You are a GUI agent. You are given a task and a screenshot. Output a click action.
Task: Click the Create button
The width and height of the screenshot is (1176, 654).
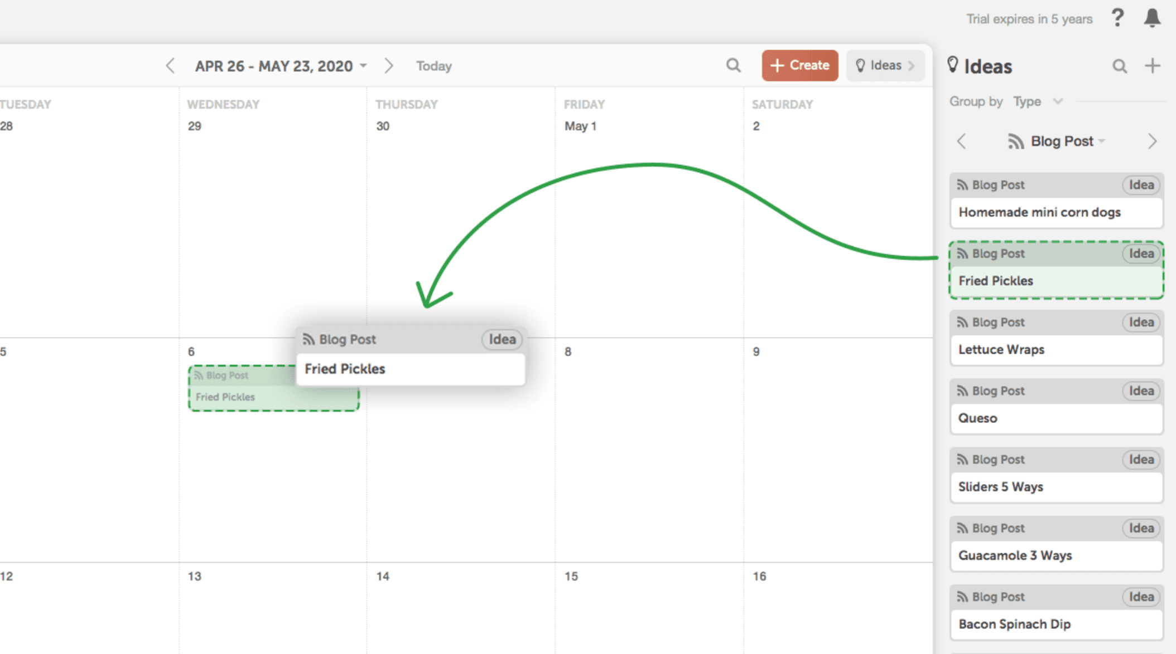point(799,66)
